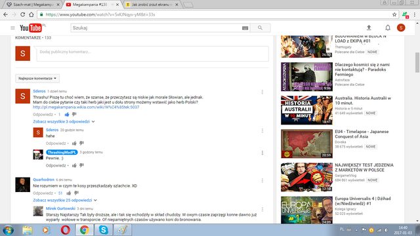
Task: Click the magnifier search button
Action: coord(260,28)
